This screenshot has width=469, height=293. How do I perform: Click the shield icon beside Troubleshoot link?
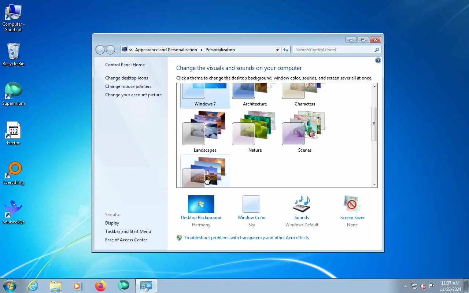click(179, 238)
